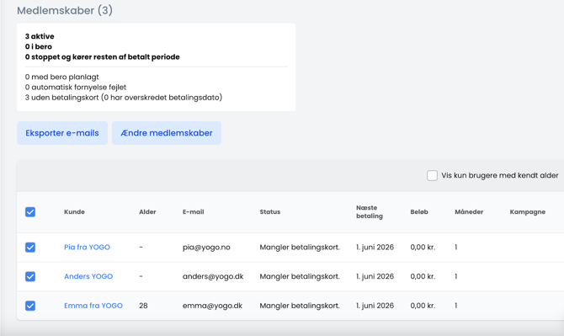564x336 pixels.
Task: Click the E-mail column header
Action: [x=193, y=212]
